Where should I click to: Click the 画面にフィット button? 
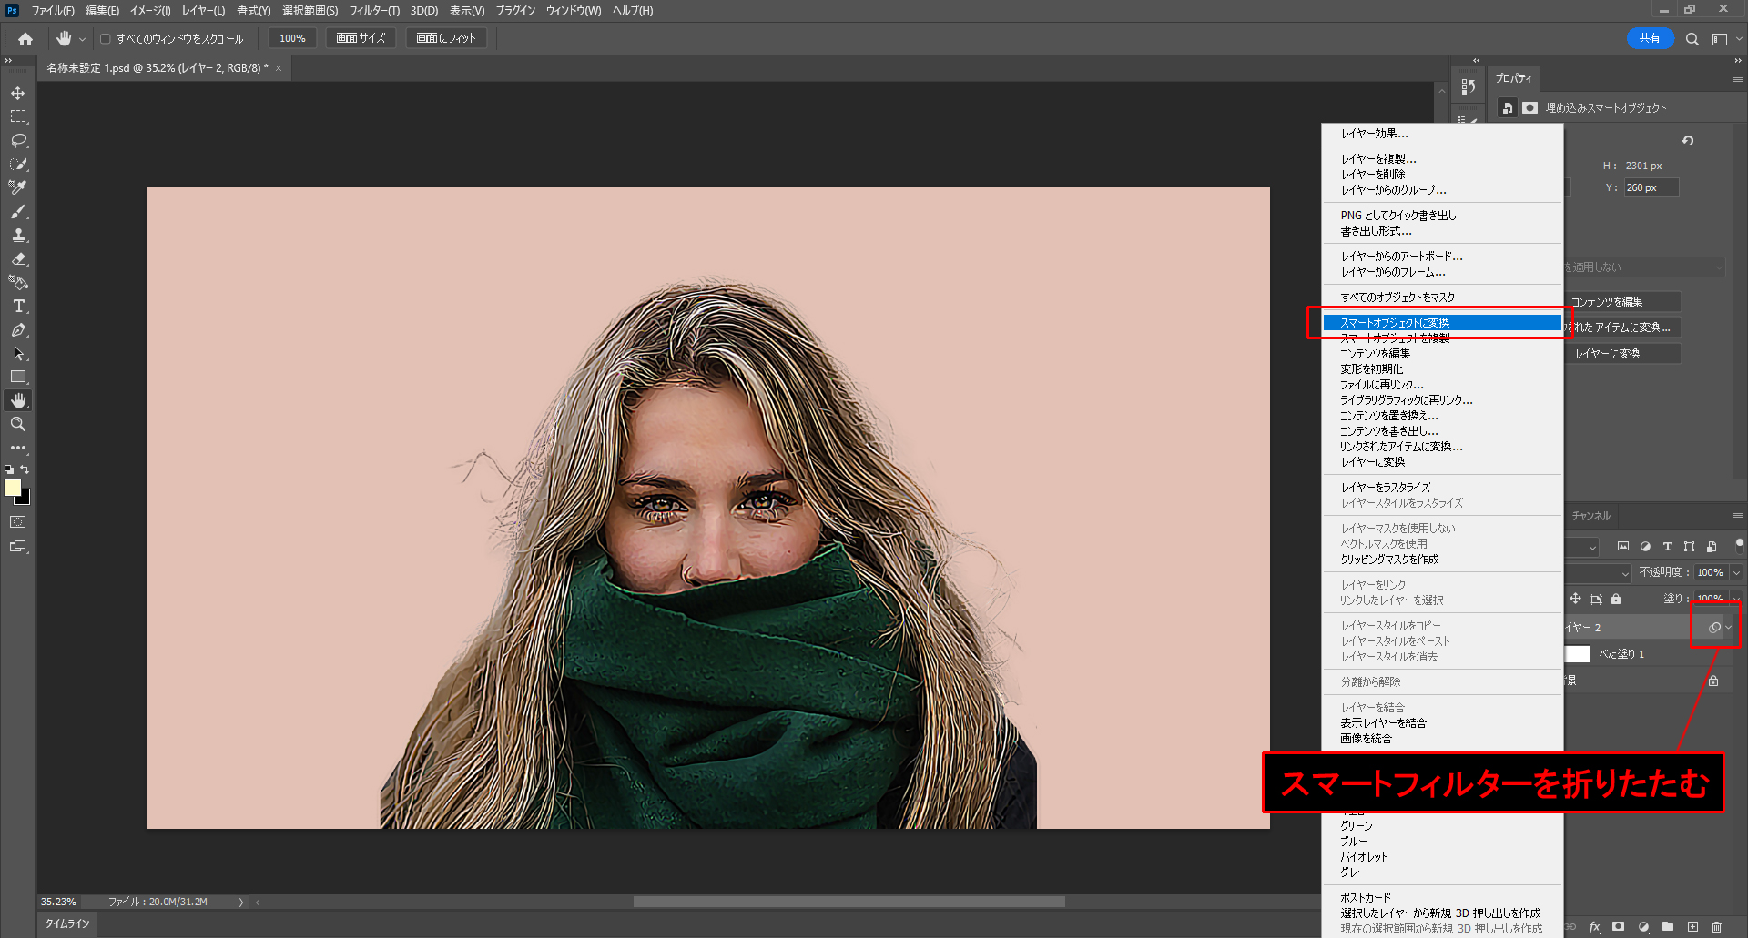[446, 38]
